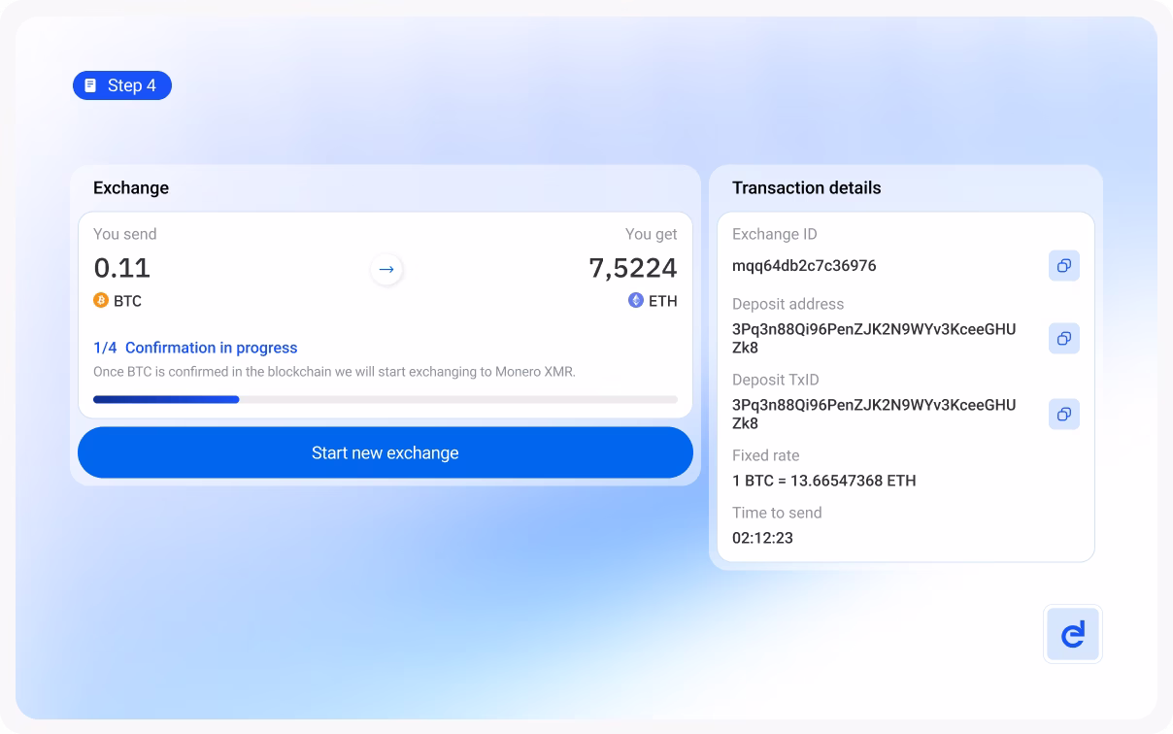Start a new exchange

[x=385, y=452]
